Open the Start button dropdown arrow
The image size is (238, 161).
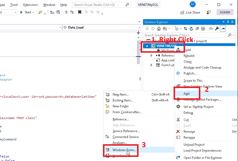tap(34, 12)
